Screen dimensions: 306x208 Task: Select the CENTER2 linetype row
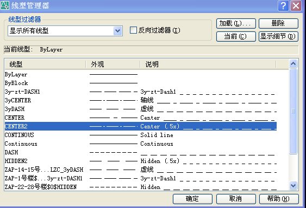click(x=141, y=126)
